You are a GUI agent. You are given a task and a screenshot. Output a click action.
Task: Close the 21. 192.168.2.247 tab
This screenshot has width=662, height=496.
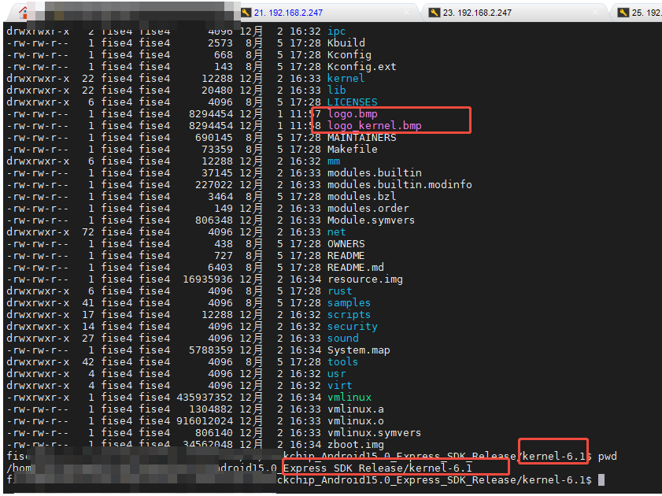(x=407, y=13)
